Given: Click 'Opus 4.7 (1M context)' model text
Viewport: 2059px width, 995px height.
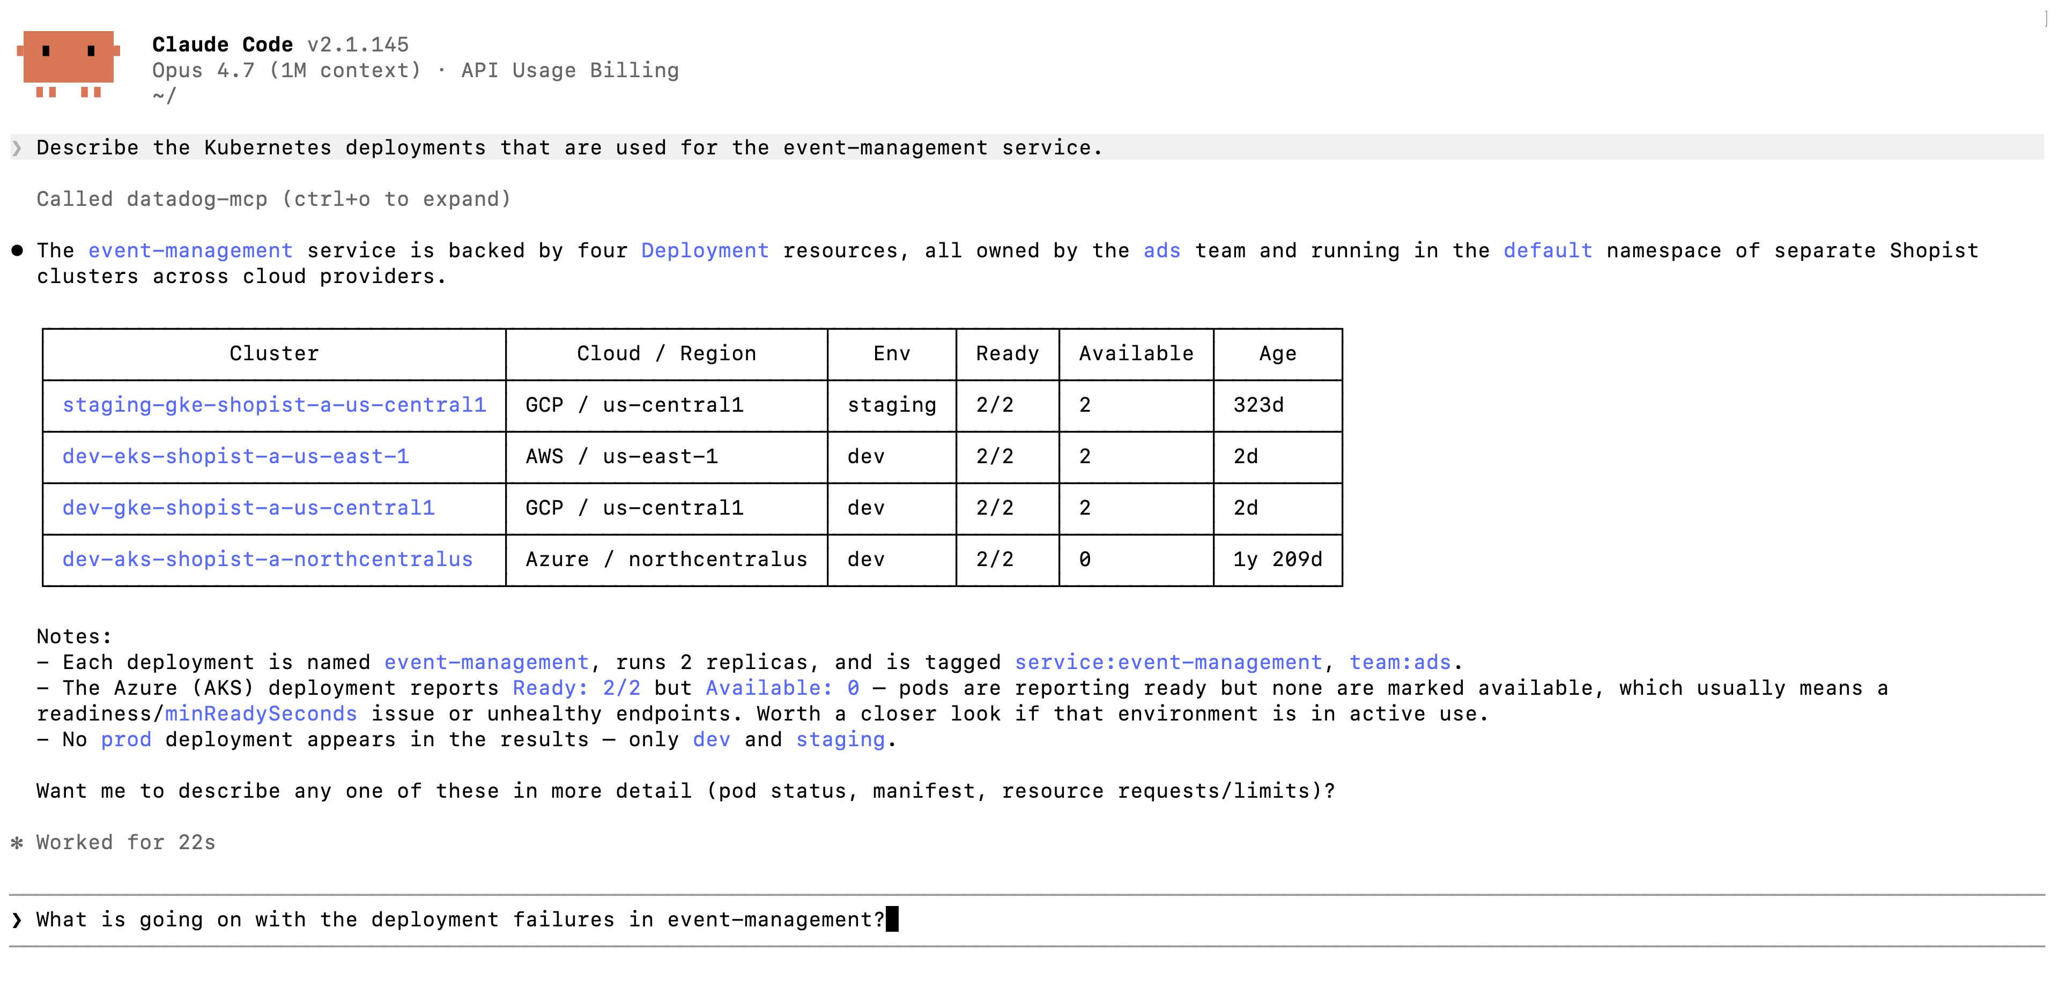Looking at the screenshot, I should click(x=287, y=70).
